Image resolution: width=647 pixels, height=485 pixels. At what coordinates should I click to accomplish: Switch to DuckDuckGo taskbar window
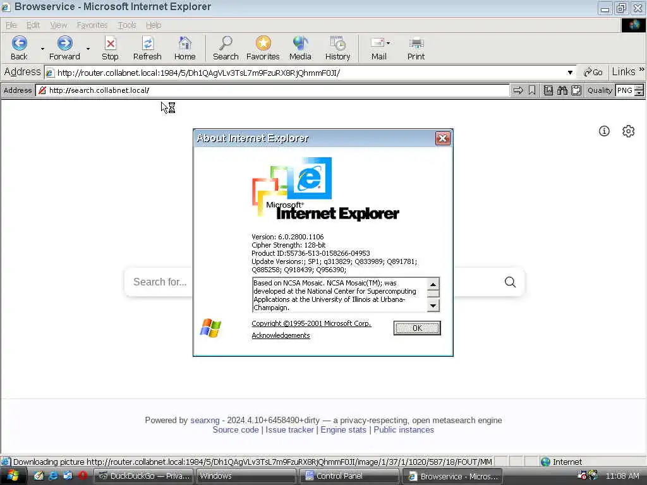point(143,476)
